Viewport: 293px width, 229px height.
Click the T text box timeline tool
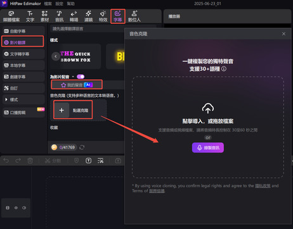[x=89, y=161]
